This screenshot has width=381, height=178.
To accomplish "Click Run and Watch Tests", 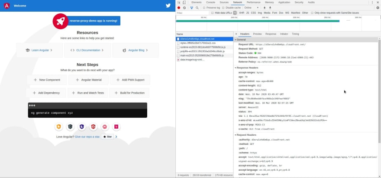I will [x=88, y=93].
